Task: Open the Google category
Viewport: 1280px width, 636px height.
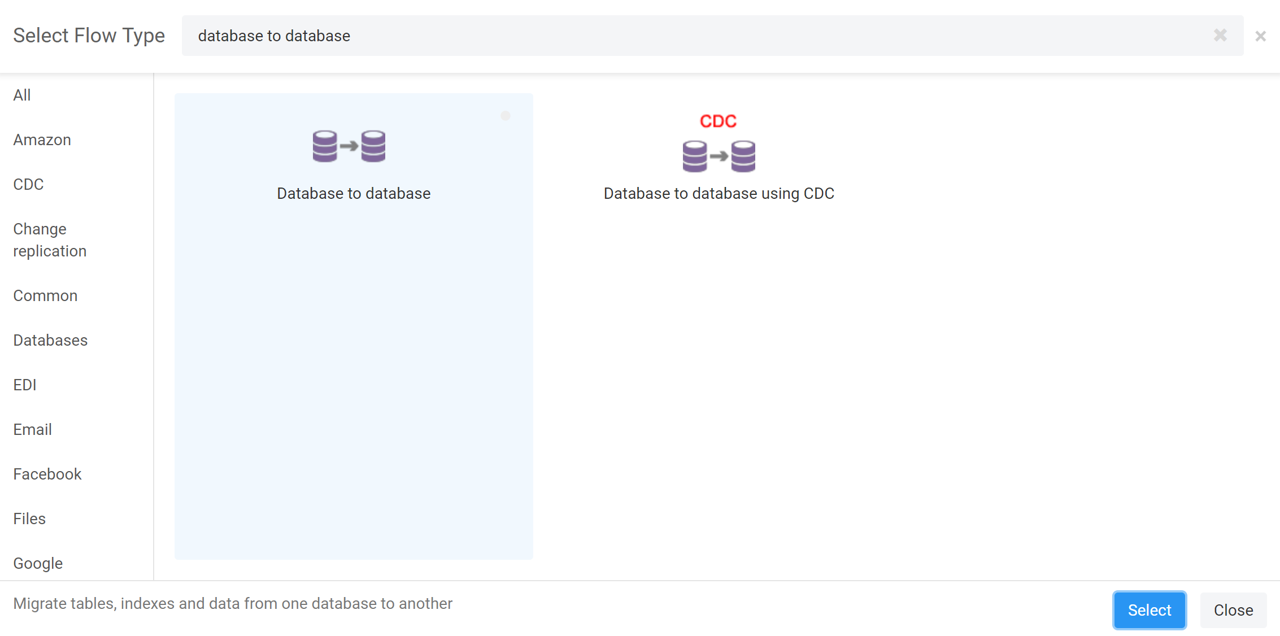Action: 38,563
